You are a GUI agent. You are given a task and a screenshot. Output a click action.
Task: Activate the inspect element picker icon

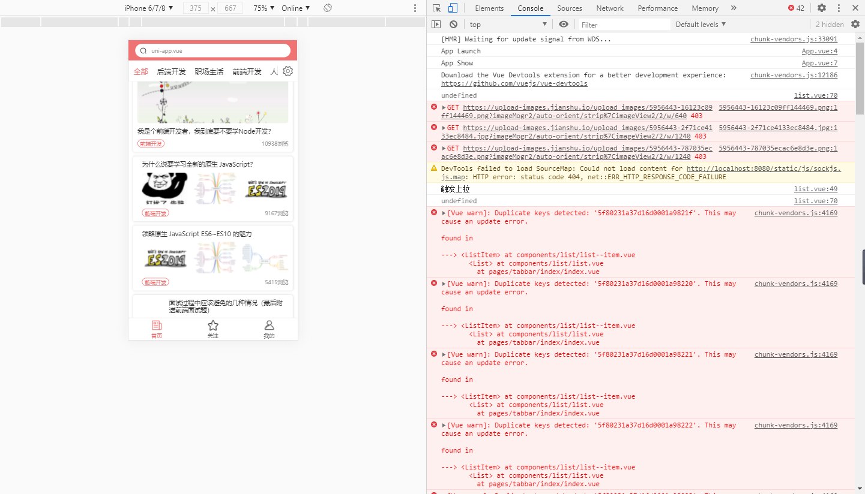[x=436, y=8]
